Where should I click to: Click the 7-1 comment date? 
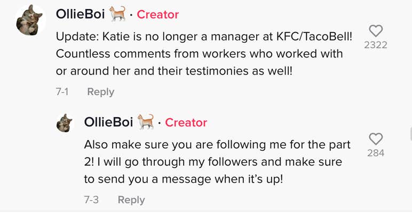62,92
